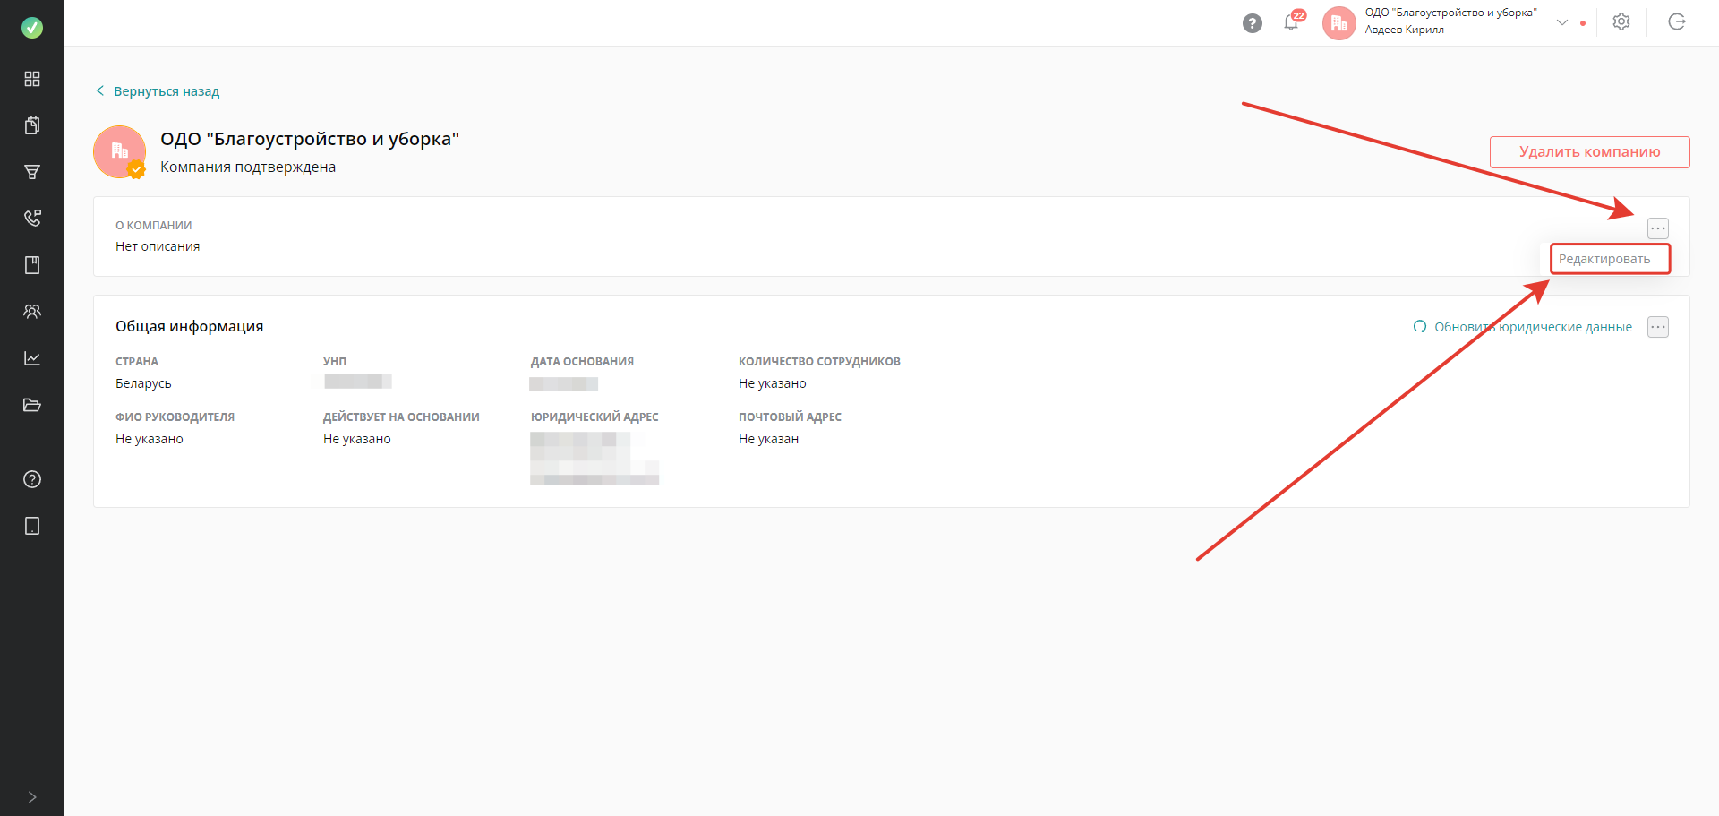Click the company name text in top bar
Image resolution: width=1719 pixels, height=816 pixels.
(x=1450, y=13)
